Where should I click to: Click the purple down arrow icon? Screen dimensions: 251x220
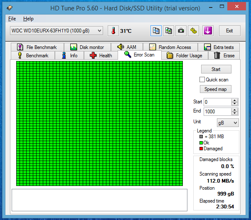(208, 31)
